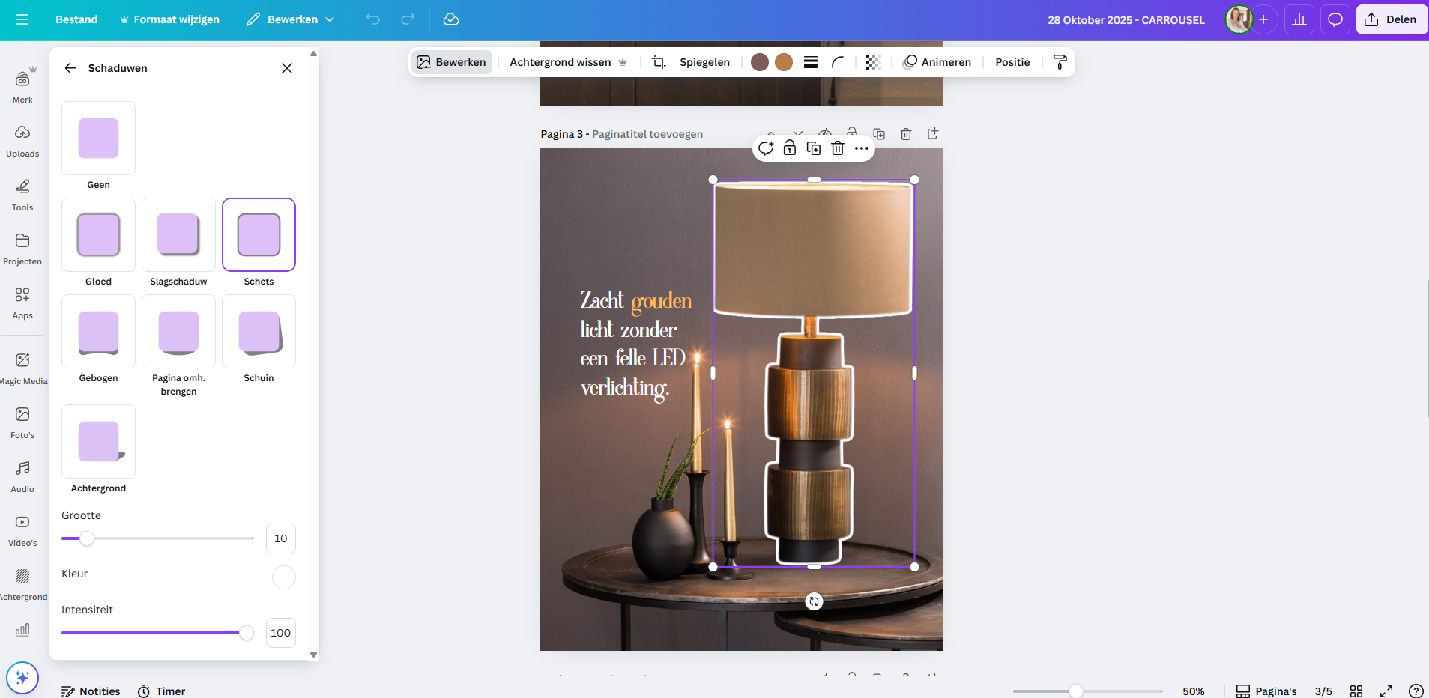Click the Animeren button
Viewport: 1429px width, 698px height.
tap(937, 62)
